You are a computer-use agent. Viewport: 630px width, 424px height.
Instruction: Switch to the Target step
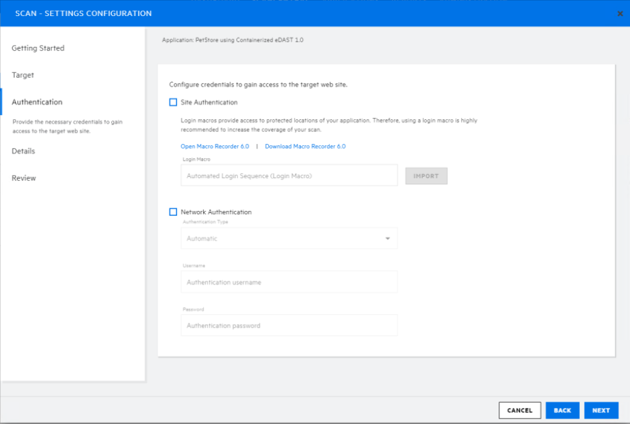tap(23, 74)
